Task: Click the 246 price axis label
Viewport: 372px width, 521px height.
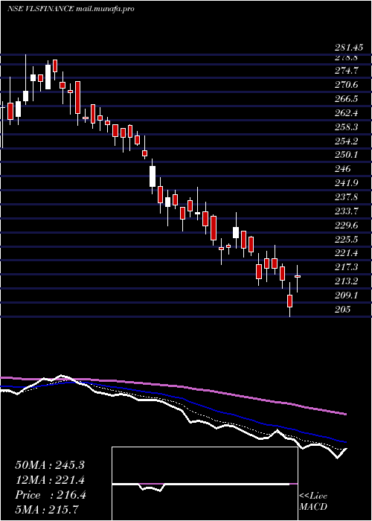Action: 343,169
